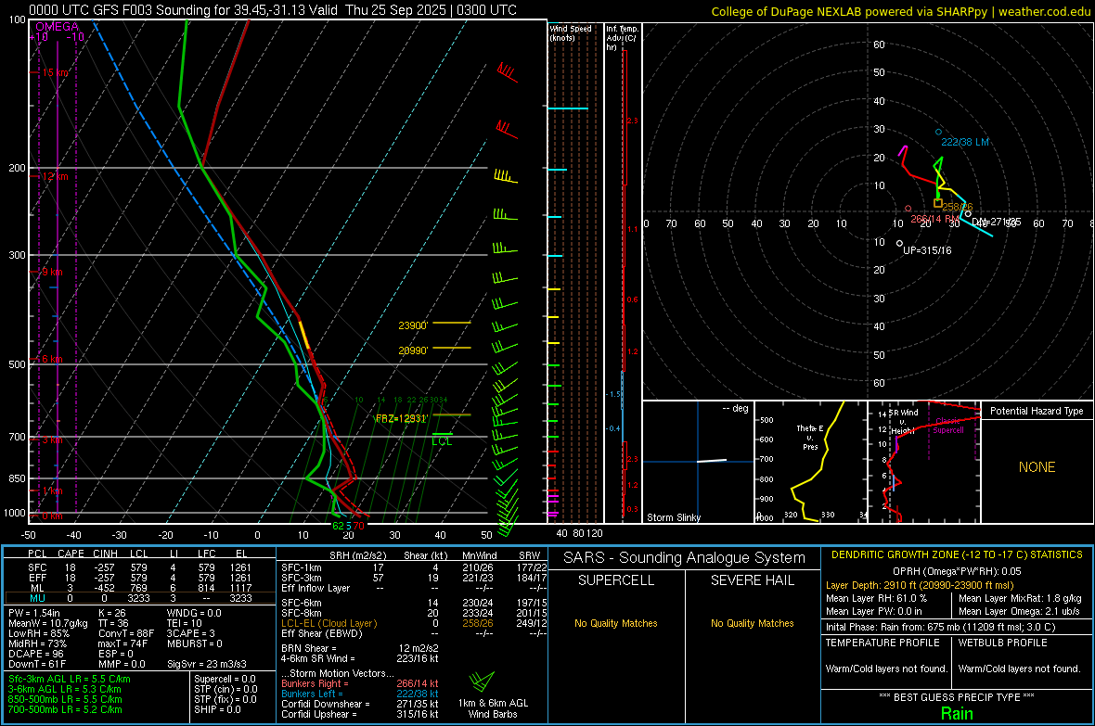
Task: Click the DCAPE = 96 value
Action: (x=35, y=654)
